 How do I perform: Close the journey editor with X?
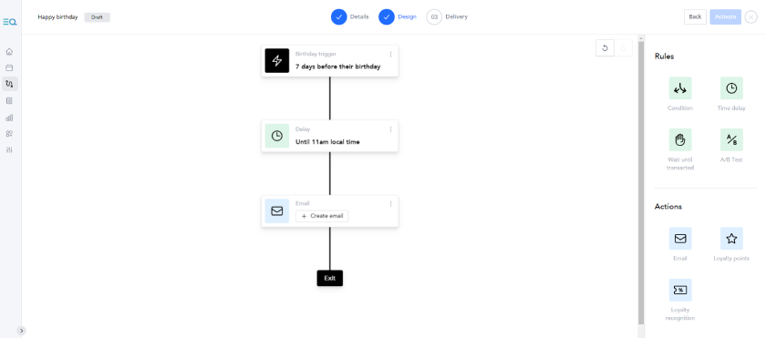coord(750,16)
